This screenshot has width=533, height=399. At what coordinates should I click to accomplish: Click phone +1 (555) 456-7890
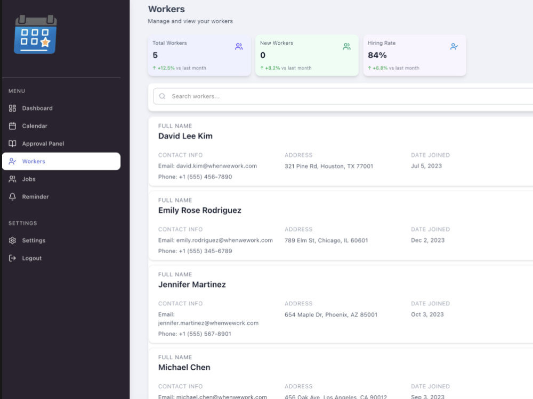pos(206,177)
